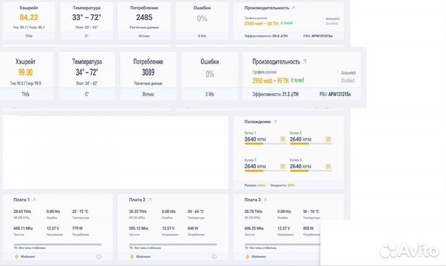
Task: Expand the lower Производительность panel arrow
Action: coord(305,62)
